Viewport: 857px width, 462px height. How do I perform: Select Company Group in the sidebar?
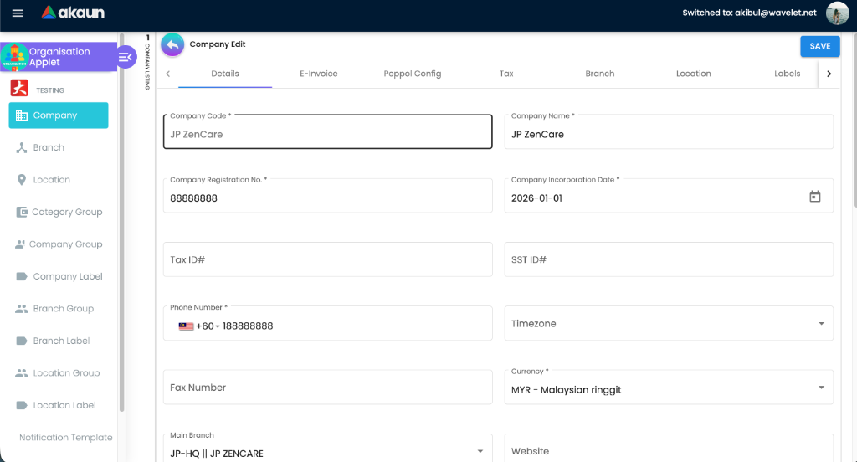click(x=59, y=244)
